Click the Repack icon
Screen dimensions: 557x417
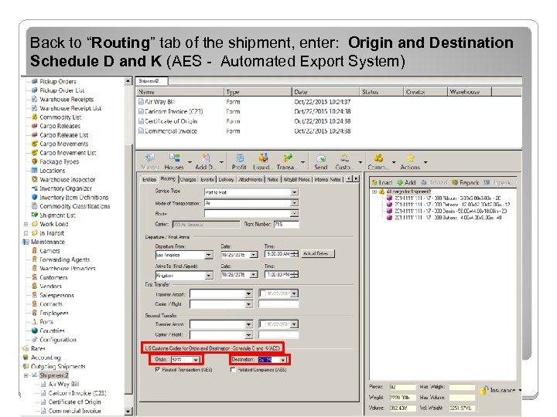tap(455, 182)
